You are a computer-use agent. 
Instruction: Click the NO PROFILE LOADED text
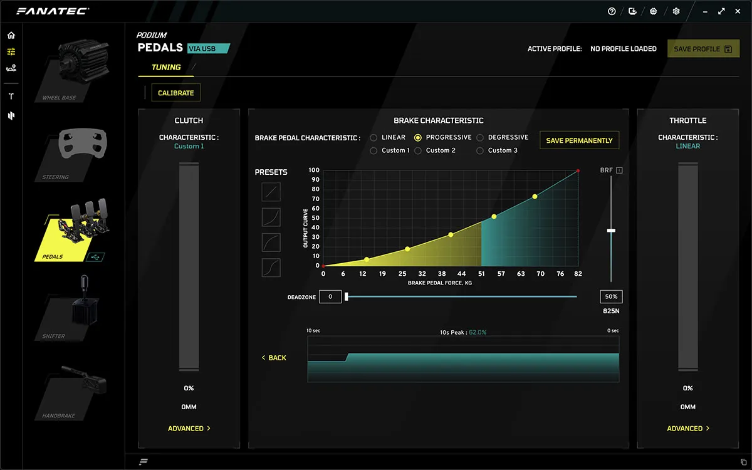point(624,49)
